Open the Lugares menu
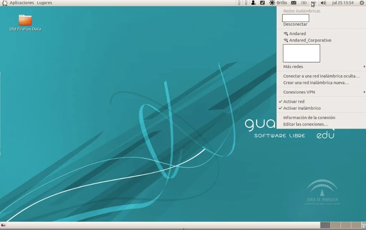The width and height of the screenshot is (366, 230). (x=44, y=3)
